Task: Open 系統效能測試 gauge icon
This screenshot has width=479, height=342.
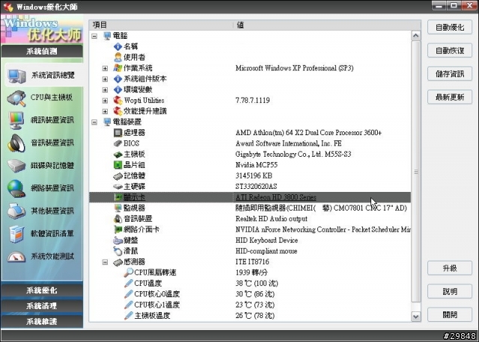Action: pos(16,257)
